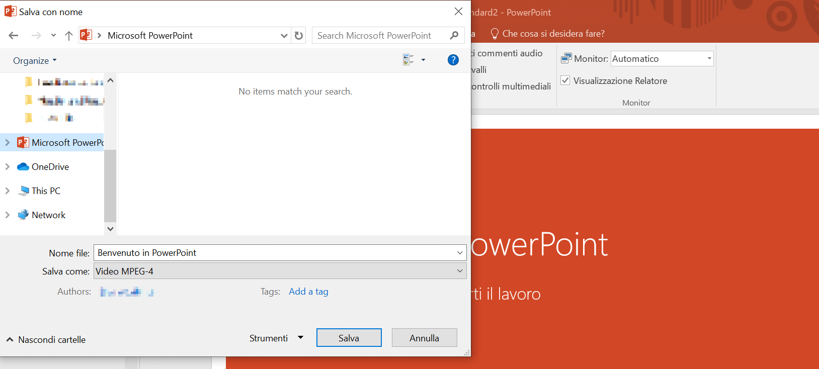Open the Nome file dropdown arrow
This screenshot has width=819, height=369.
(x=460, y=253)
